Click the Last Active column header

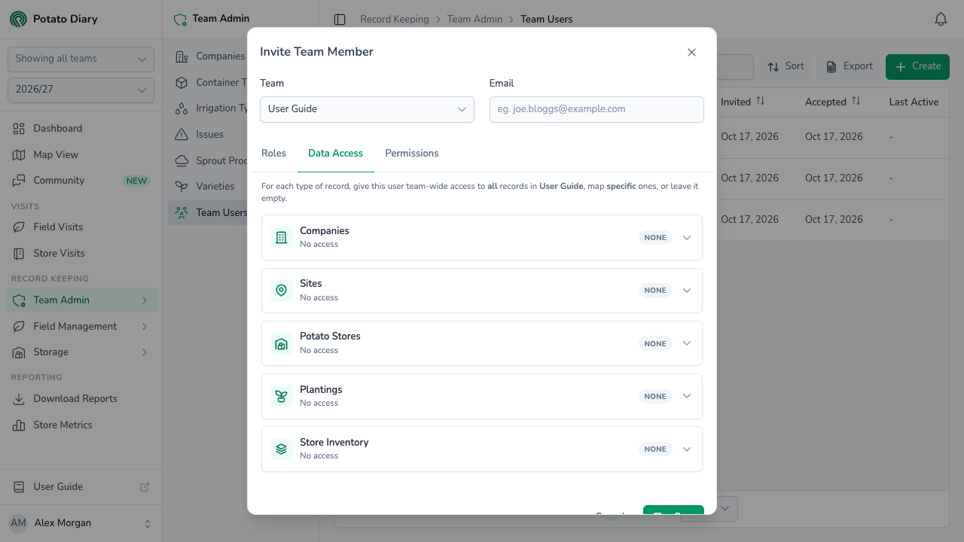coord(914,102)
